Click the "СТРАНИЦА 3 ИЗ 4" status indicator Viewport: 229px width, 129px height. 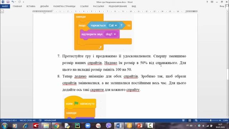pos(9,120)
